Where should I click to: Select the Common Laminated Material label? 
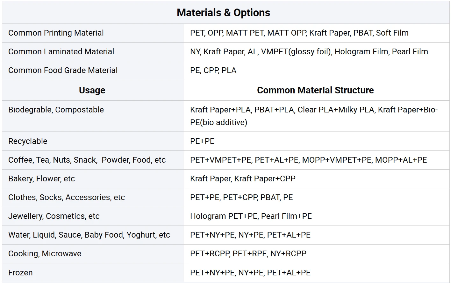coord(61,52)
